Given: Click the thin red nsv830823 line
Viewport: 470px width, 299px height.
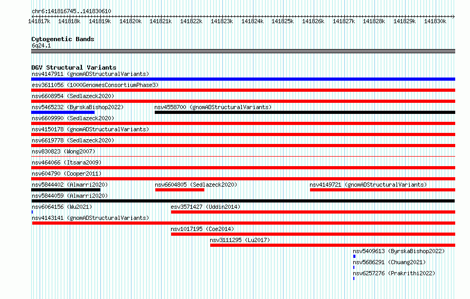Looking at the screenshot, I should 243,156.
